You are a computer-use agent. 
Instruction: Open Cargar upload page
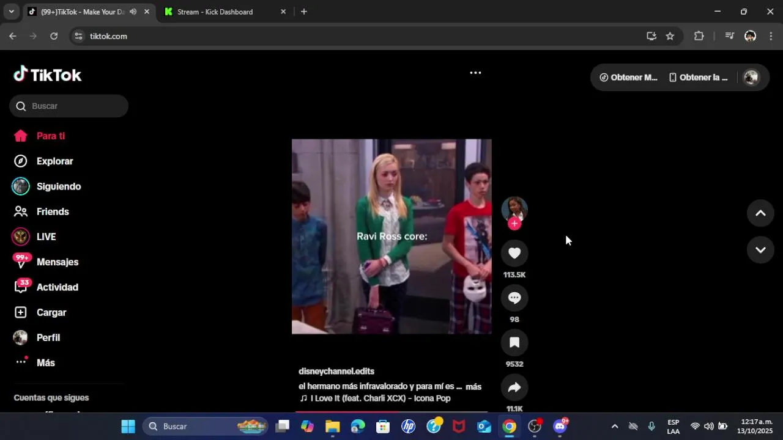(x=51, y=312)
